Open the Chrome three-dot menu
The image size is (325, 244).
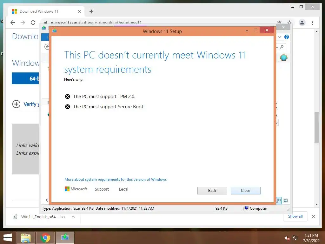[x=312, y=23]
